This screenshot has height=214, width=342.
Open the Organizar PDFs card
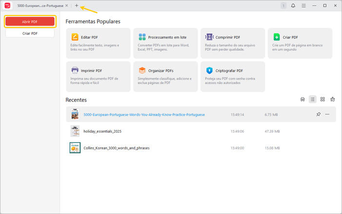coord(166,77)
